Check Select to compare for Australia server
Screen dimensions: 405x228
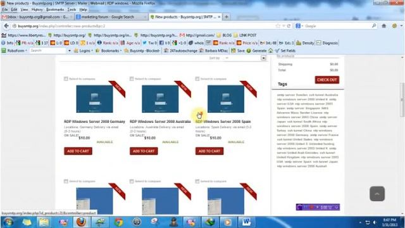[132, 79]
